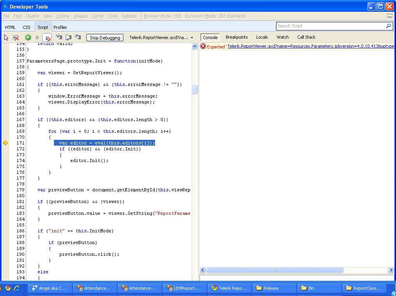This screenshot has height=296, width=396.
Task: Click the Step Out icon
Action: (78, 37)
